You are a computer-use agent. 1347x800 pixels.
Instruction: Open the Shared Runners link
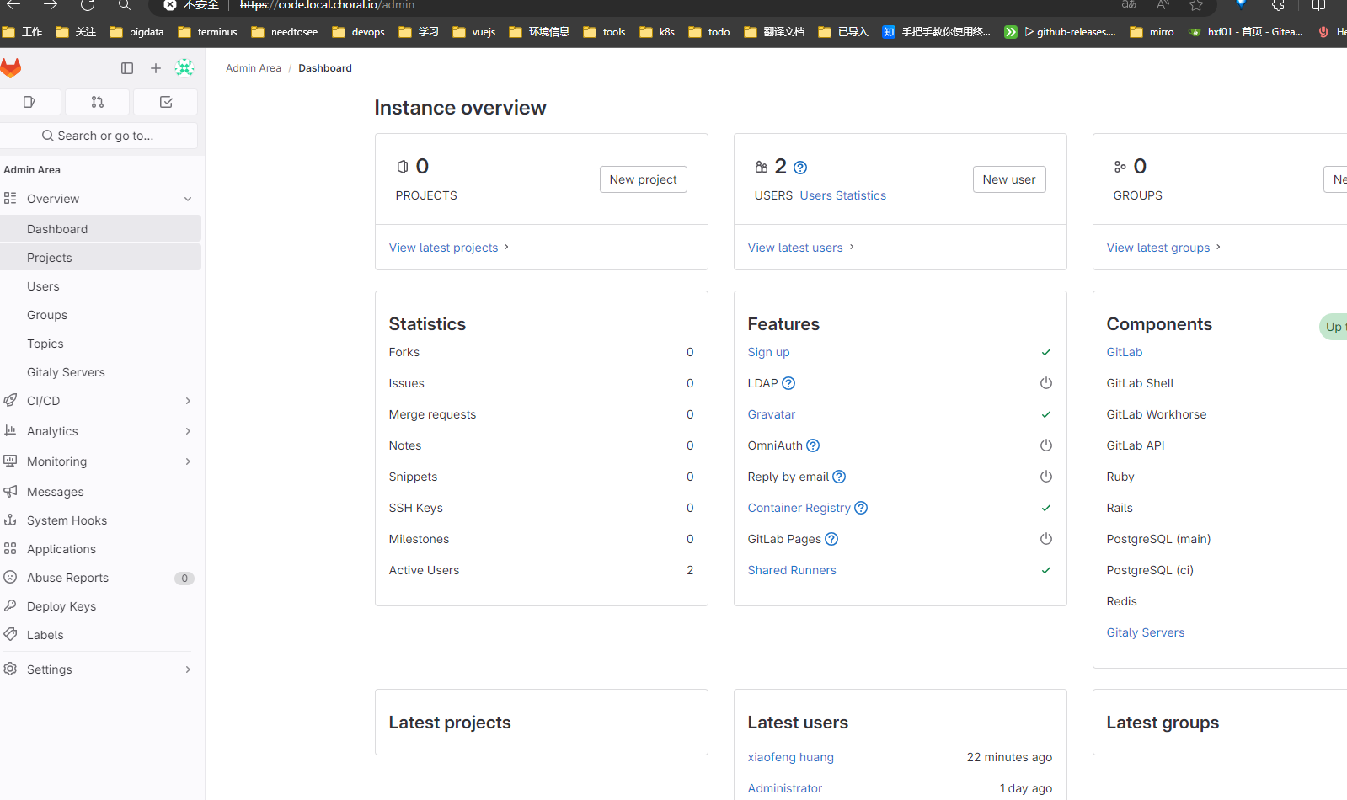pyautogui.click(x=792, y=570)
